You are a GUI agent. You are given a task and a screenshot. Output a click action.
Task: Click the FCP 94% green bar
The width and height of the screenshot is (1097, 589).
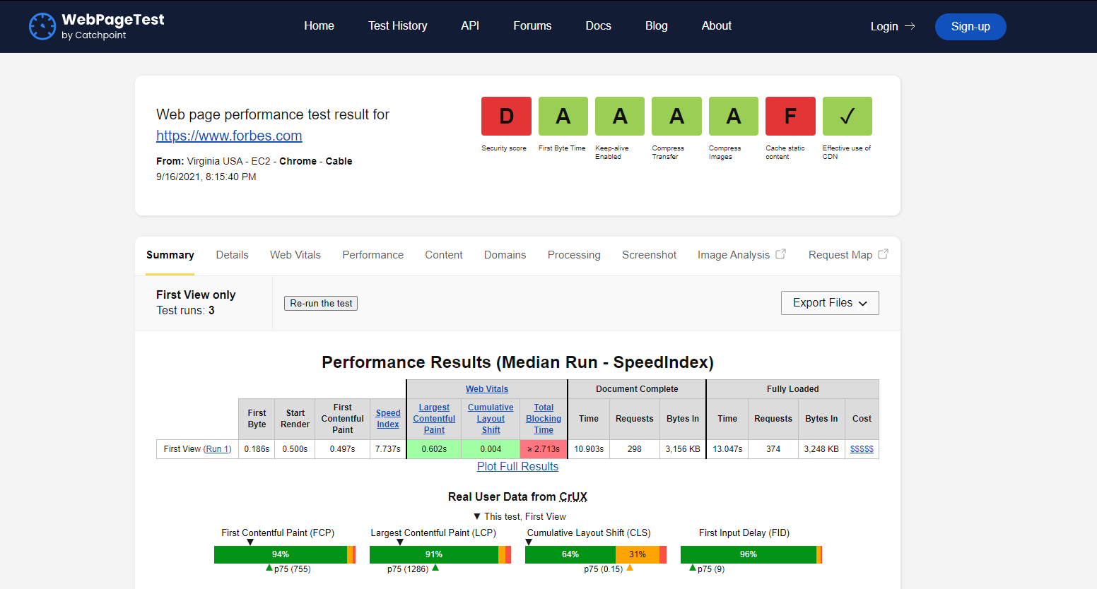pyautogui.click(x=281, y=554)
